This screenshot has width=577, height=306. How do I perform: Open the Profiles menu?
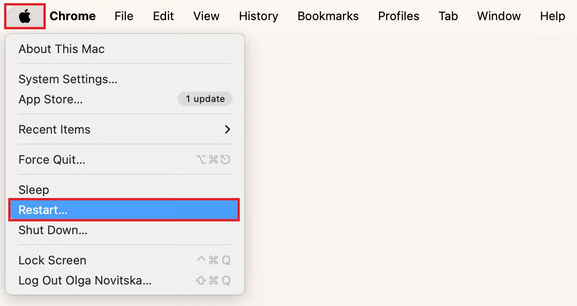pyautogui.click(x=399, y=16)
